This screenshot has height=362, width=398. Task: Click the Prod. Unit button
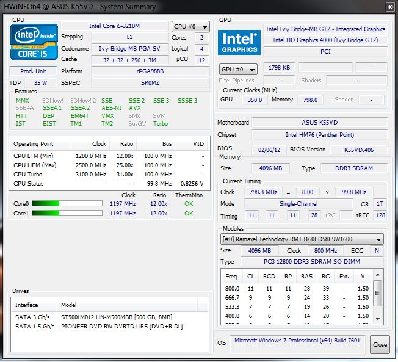tap(33, 71)
